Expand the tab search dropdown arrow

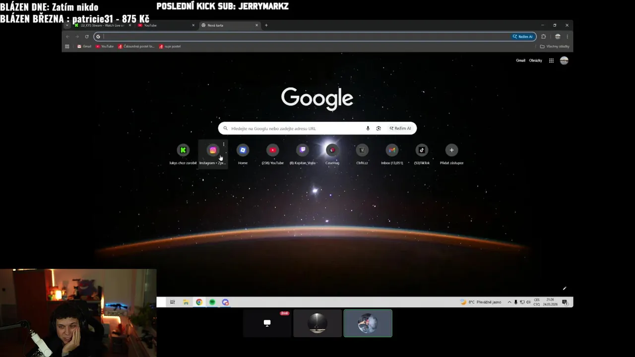pos(67,25)
